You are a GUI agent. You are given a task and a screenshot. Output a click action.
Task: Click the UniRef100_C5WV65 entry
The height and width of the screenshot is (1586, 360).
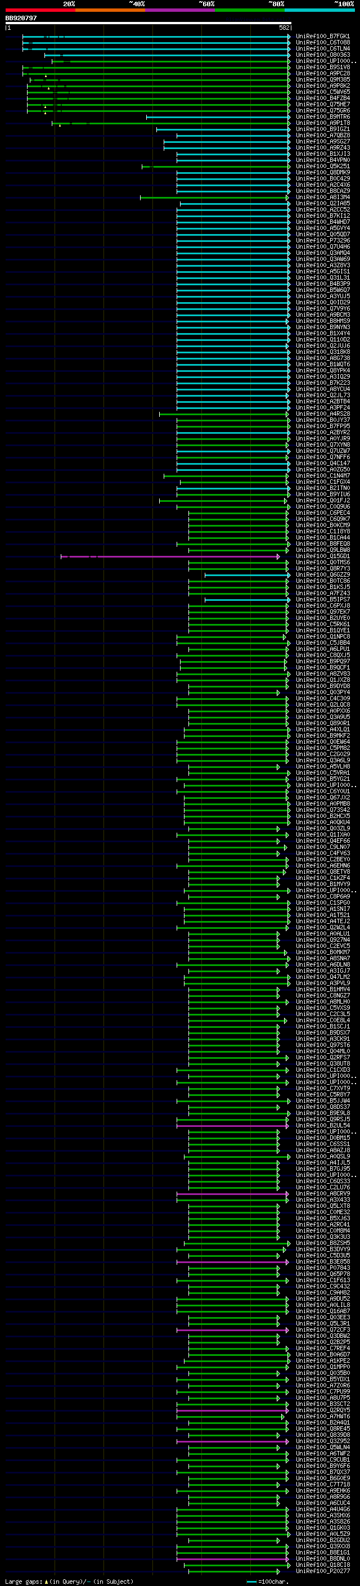coord(322,92)
